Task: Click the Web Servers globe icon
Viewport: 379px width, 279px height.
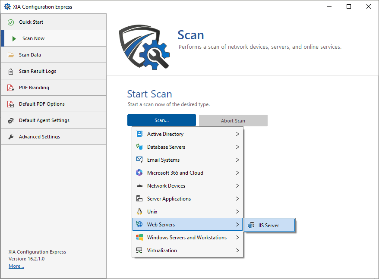Action: [139, 224]
